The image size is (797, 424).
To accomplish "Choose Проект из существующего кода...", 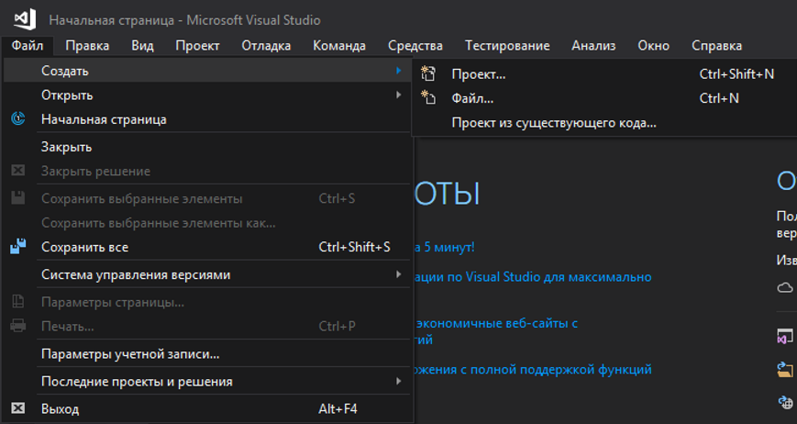I will coord(603,123).
